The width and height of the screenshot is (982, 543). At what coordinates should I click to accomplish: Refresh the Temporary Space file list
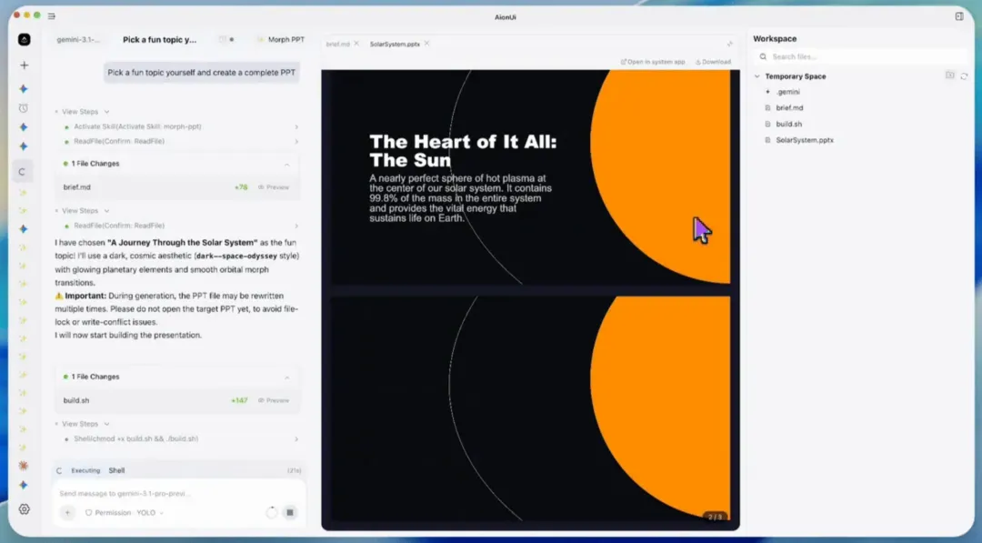point(964,76)
